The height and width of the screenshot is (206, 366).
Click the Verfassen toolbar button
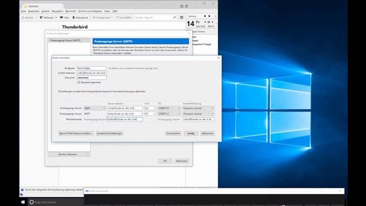click(x=47, y=18)
